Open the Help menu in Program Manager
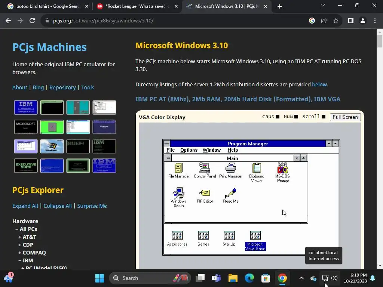383x287 pixels. (x=233, y=150)
